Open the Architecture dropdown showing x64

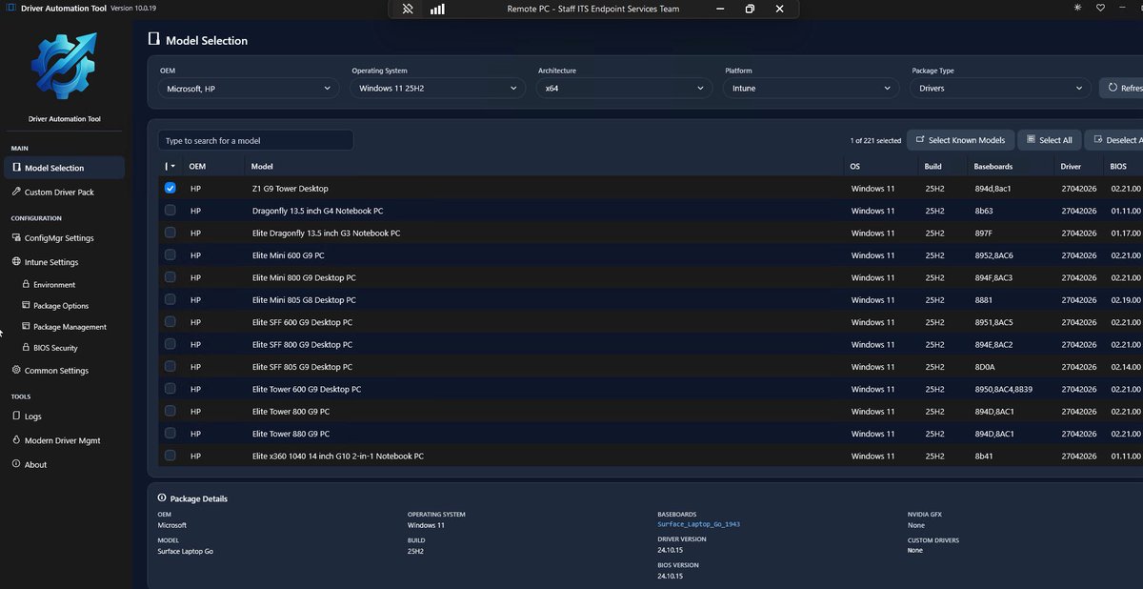point(624,88)
